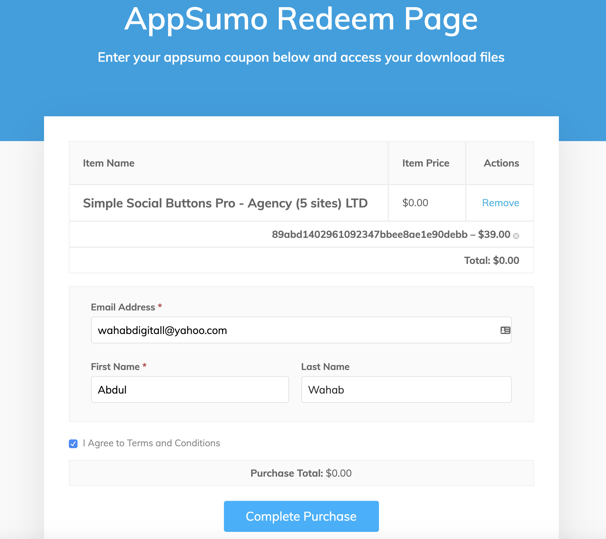Select the Purchase Total: $0.00 bar
This screenshot has width=606, height=539.
(301, 473)
